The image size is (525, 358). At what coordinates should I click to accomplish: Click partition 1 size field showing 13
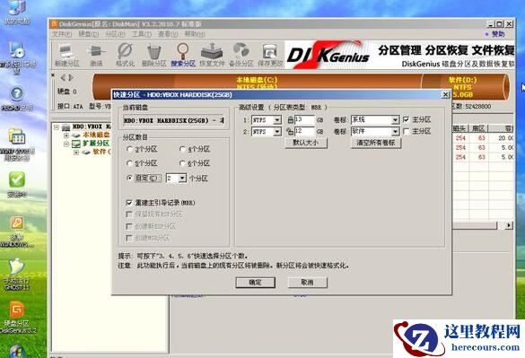[304, 119]
